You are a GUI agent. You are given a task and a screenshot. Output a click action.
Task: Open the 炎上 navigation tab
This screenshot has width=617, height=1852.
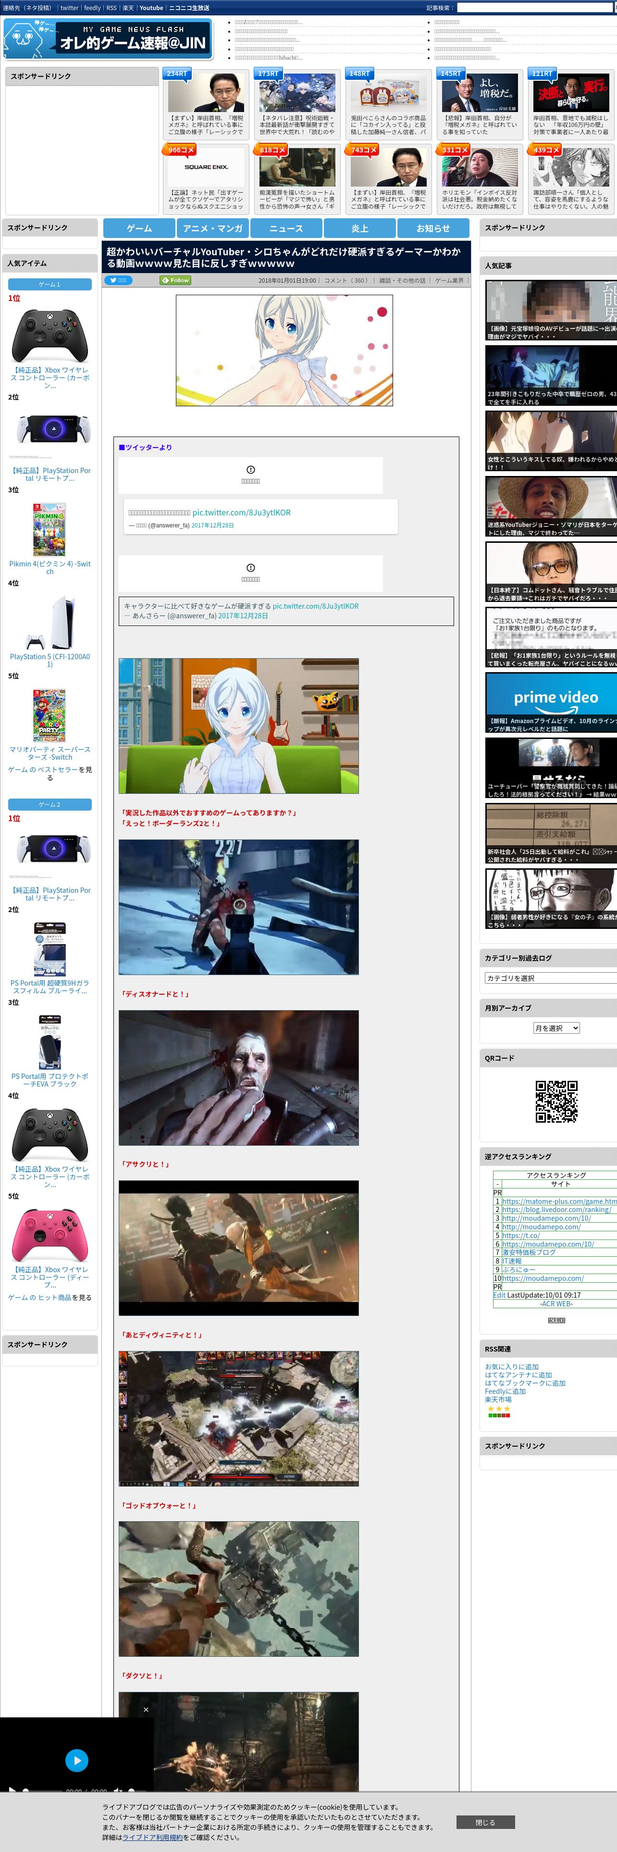click(x=360, y=228)
